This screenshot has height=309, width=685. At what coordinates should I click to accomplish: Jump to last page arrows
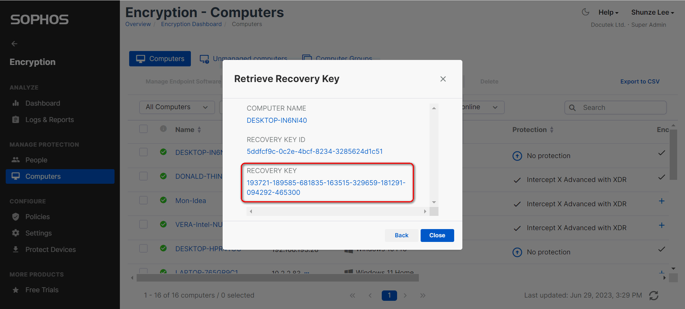click(423, 295)
